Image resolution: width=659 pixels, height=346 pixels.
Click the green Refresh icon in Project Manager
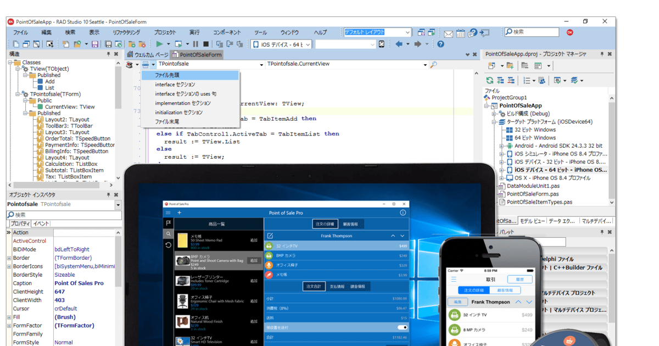click(x=489, y=80)
